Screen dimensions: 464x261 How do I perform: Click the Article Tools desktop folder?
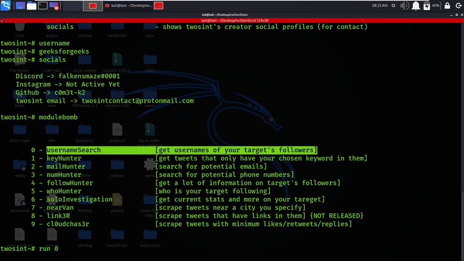[x=19, y=133]
